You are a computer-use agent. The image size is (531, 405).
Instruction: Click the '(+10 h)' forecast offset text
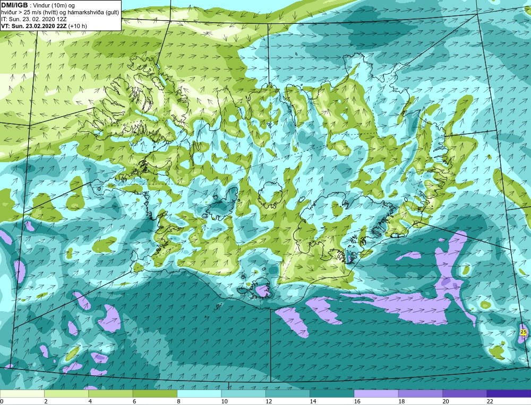pos(78,26)
